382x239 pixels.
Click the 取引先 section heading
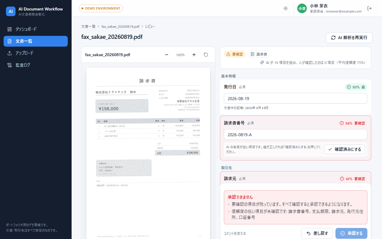pos(227,168)
